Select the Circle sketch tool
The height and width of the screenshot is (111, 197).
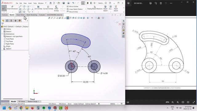(24, 6)
